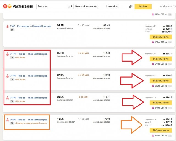Choose seat for 10:05 Буревестник train
This screenshot has width=176, height=141.
pyautogui.click(x=161, y=130)
